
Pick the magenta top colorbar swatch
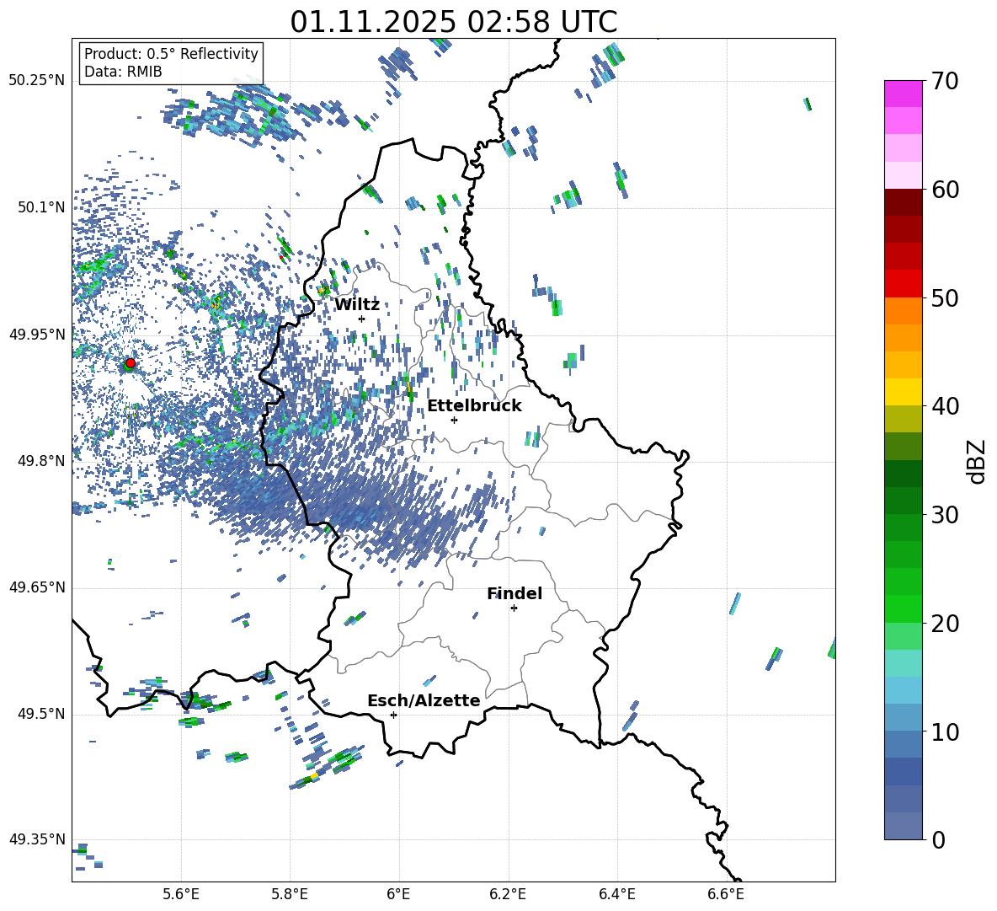pyautogui.click(x=903, y=94)
